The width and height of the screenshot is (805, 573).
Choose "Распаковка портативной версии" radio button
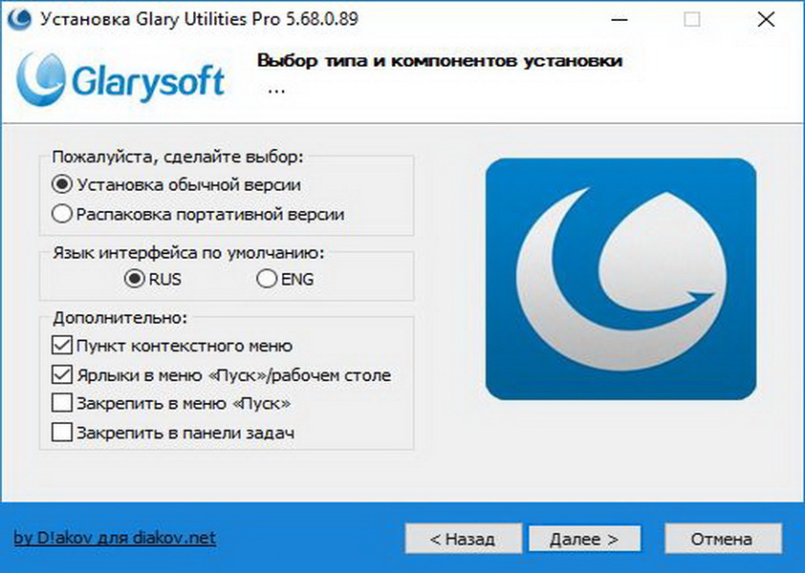point(62,214)
